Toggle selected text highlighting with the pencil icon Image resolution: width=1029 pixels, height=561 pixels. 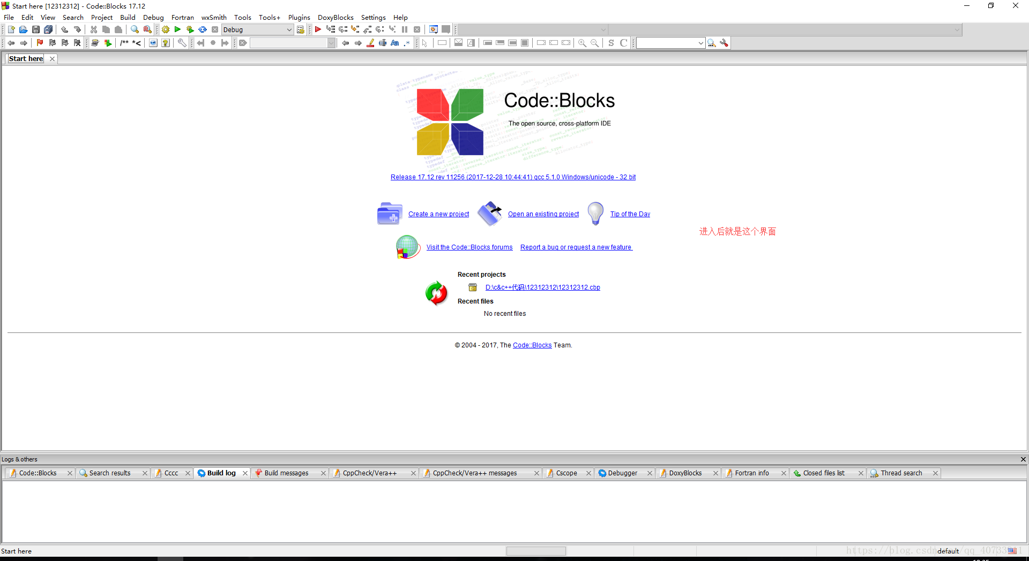[370, 43]
